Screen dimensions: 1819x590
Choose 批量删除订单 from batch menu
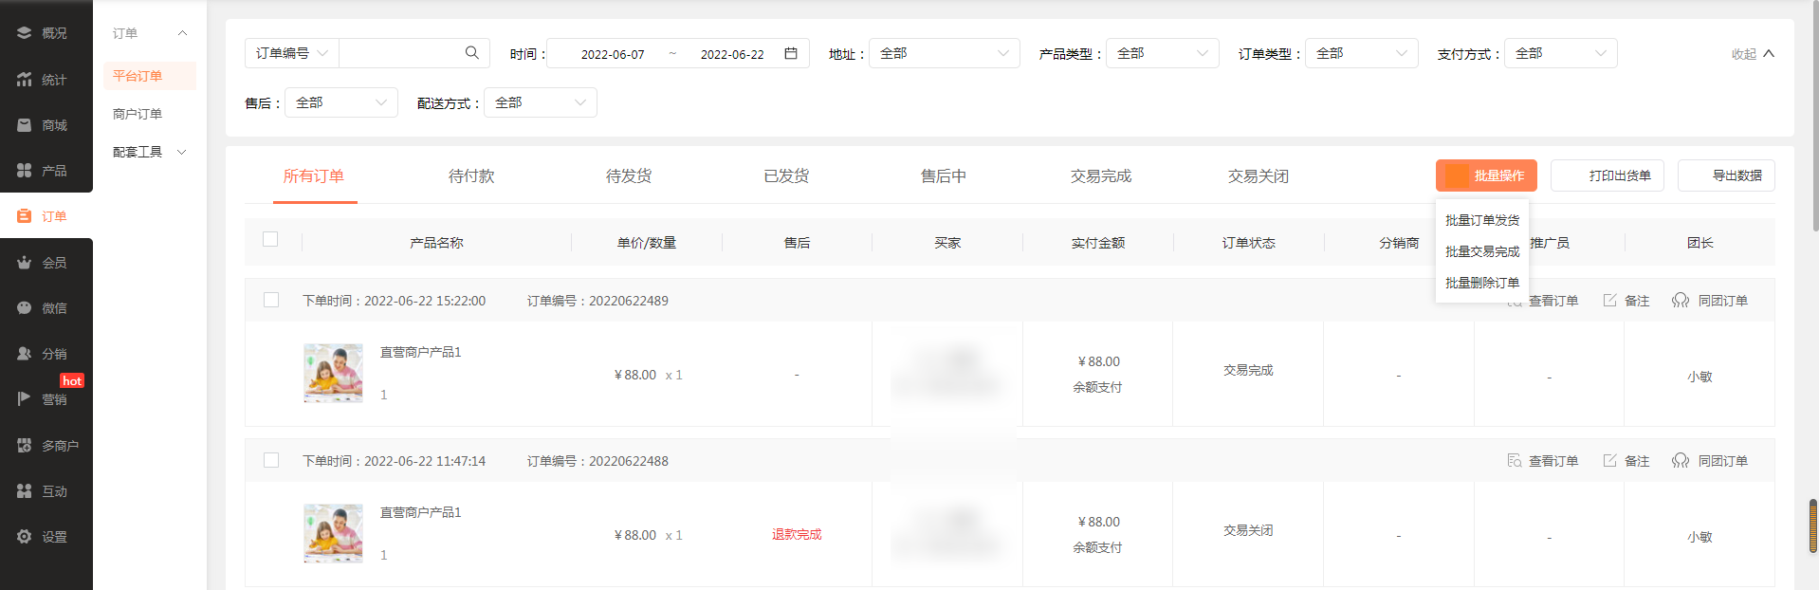tap(1482, 283)
